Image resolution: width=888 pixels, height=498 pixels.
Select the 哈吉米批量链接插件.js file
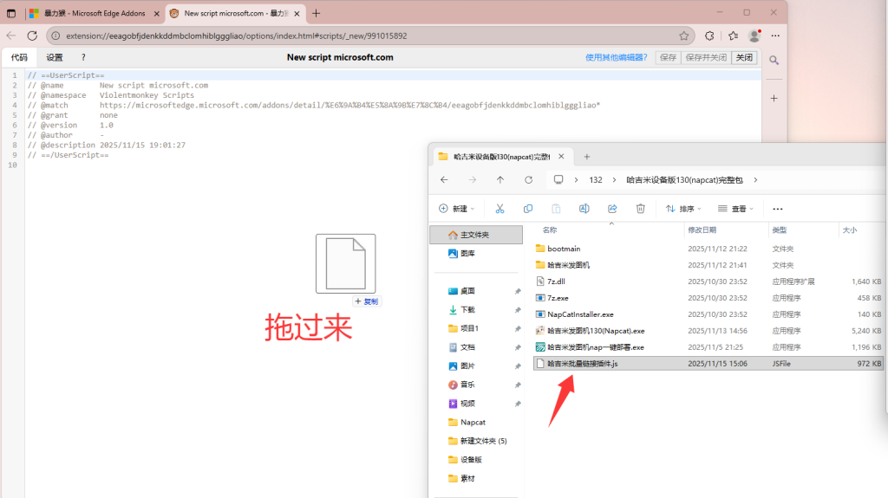pos(708,363)
